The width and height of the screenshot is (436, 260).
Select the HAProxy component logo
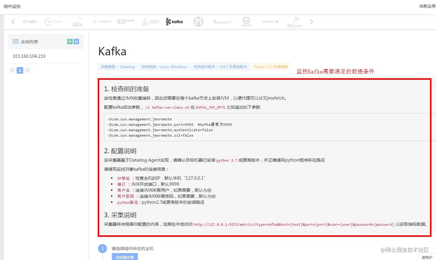pyautogui.click(x=102, y=22)
